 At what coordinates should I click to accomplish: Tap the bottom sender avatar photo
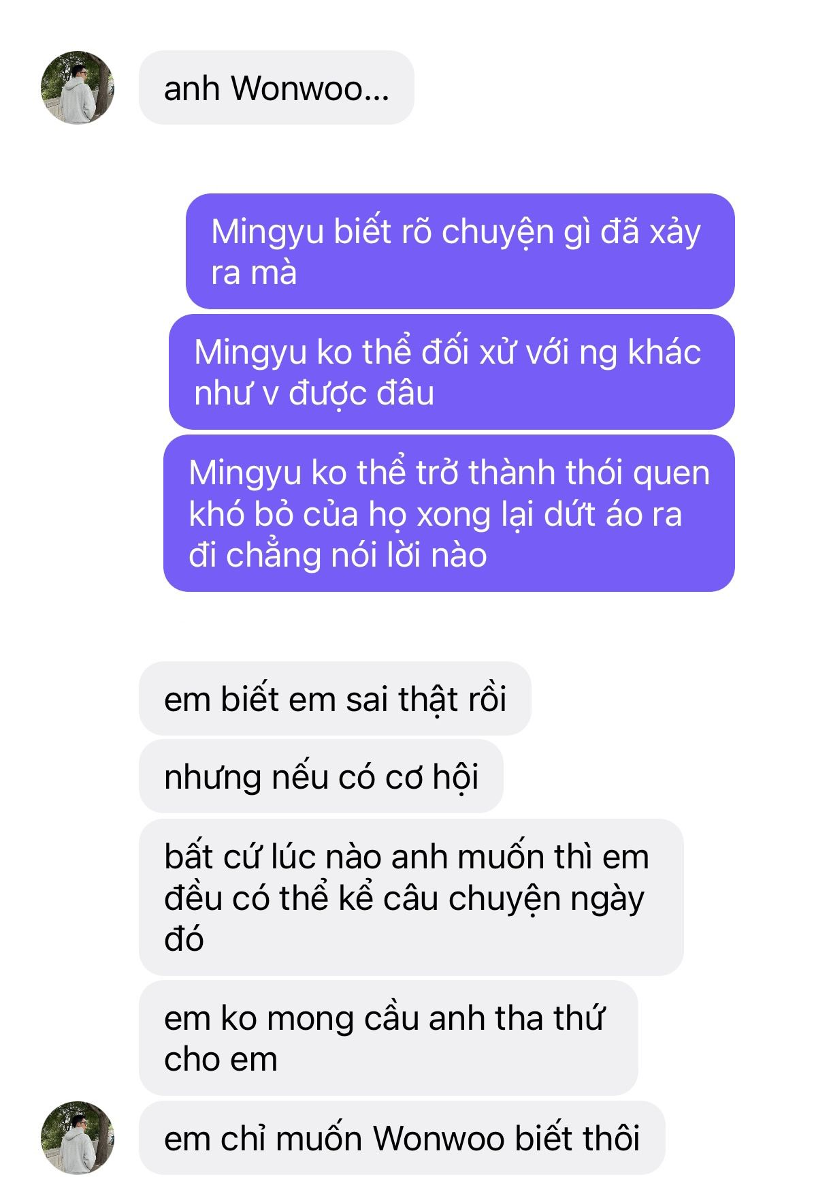click(x=78, y=1137)
